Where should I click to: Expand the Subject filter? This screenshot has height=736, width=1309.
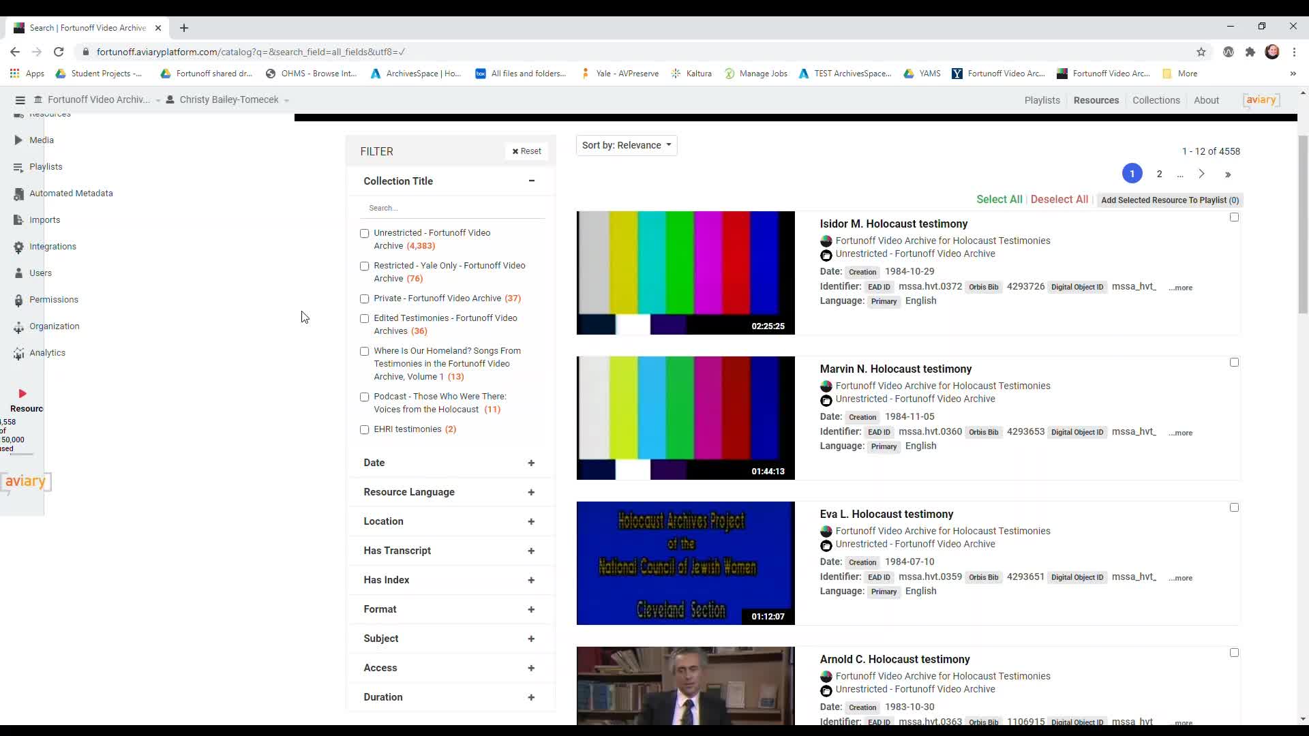pos(531,639)
